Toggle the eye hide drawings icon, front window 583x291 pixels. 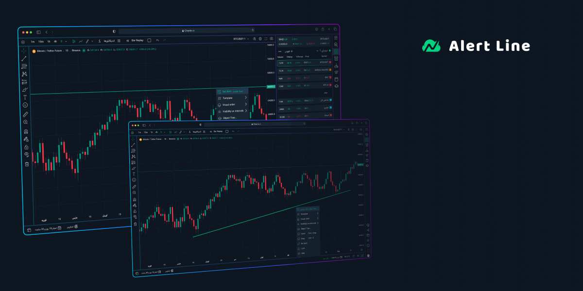pos(135,217)
